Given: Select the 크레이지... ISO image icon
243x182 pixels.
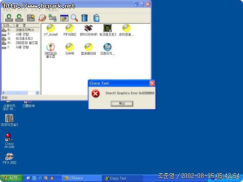Looking at the screenshot, I should pyautogui.click(x=107, y=49).
